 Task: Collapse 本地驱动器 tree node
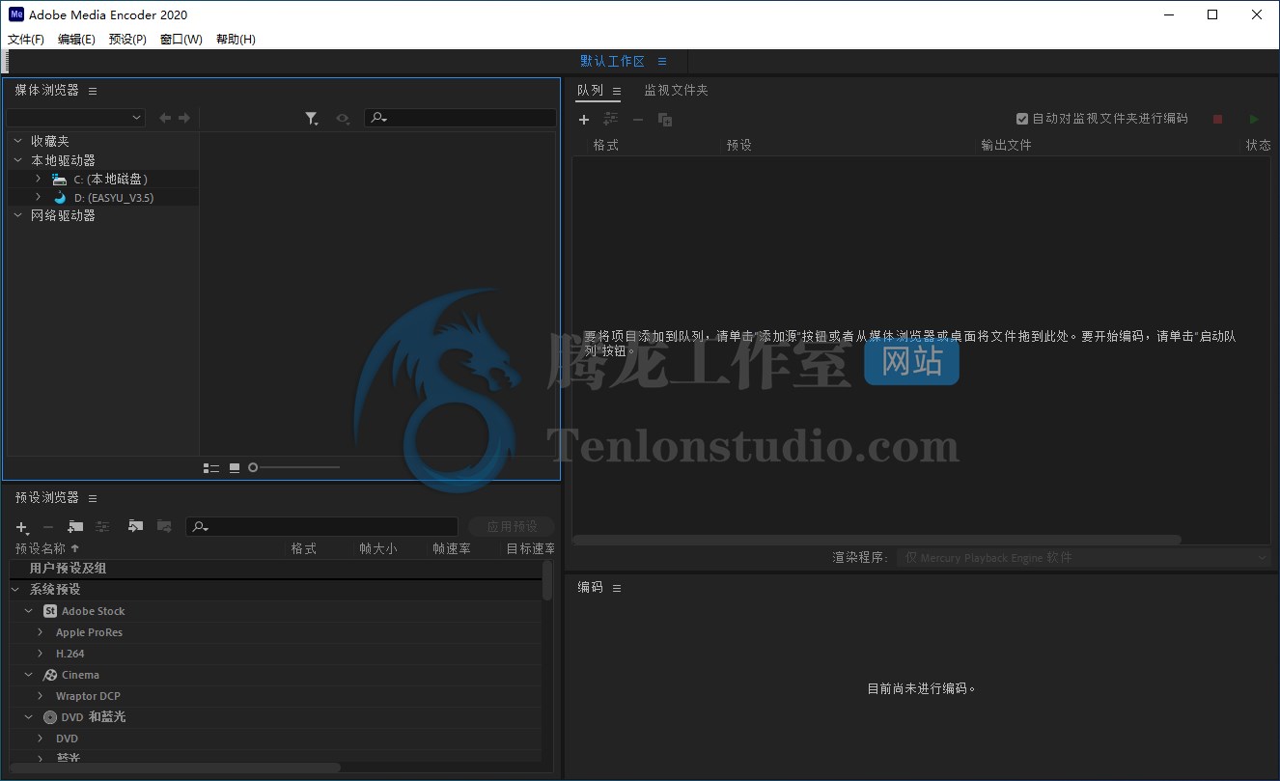click(x=18, y=160)
